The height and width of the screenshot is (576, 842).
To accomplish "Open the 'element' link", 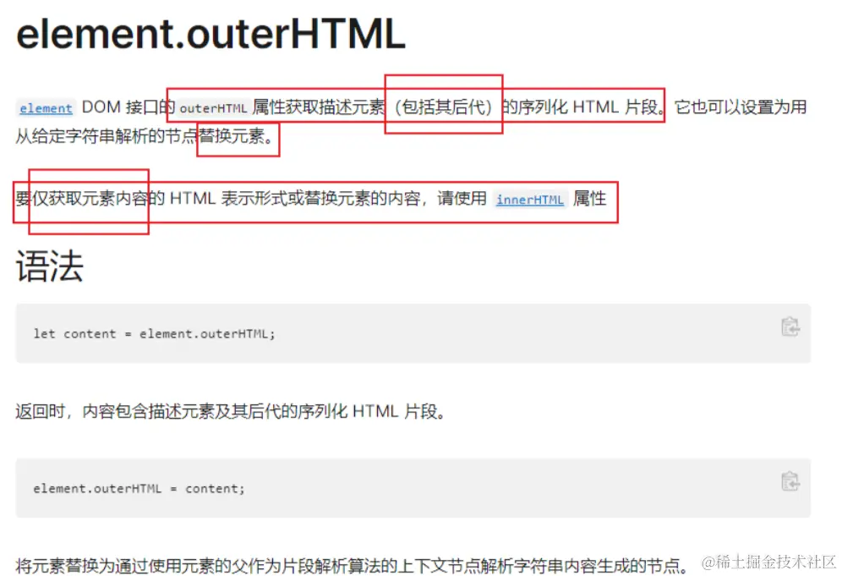I will click(46, 108).
